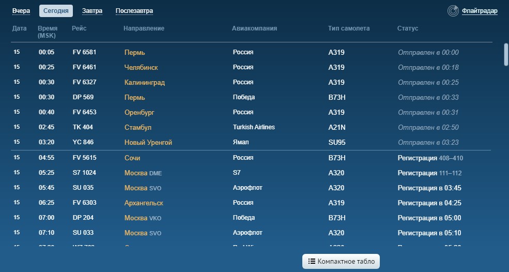Click the Turkish Airlines airline cell
509x272 pixels.
254,127
